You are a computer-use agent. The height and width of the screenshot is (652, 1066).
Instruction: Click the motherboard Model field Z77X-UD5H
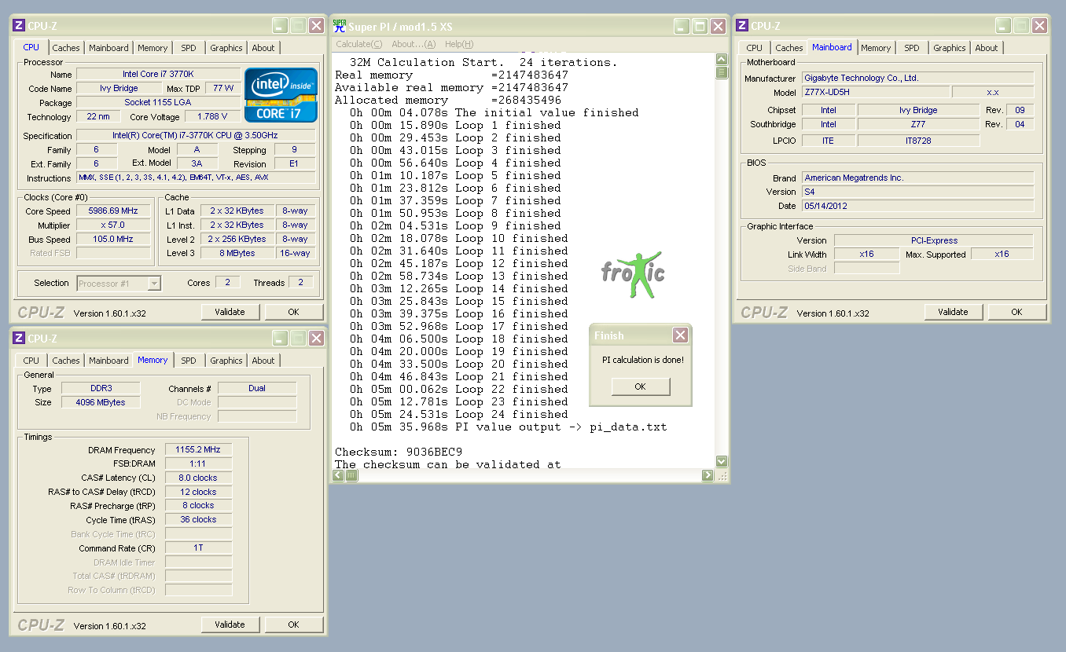coord(874,92)
